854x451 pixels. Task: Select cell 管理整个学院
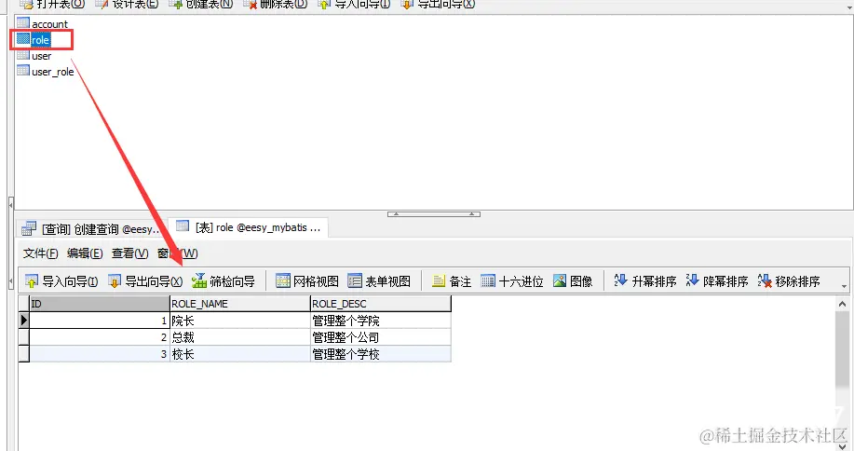[x=380, y=321]
